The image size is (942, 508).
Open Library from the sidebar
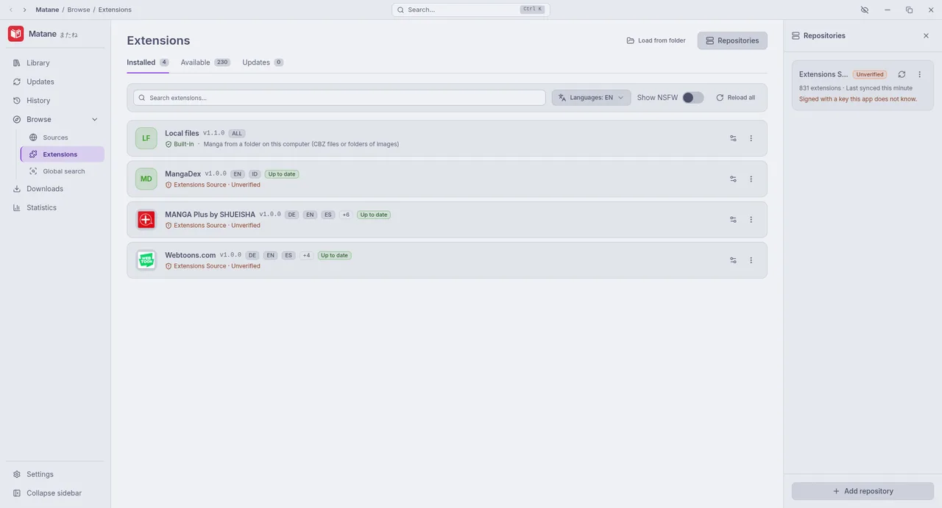click(x=55, y=62)
